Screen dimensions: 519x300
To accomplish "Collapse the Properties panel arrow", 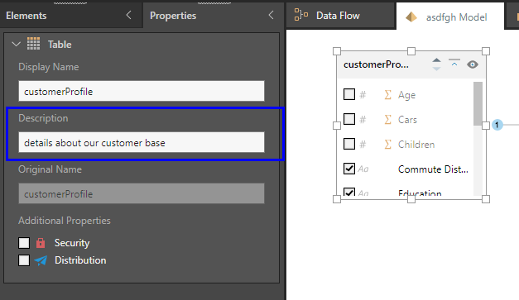I will point(271,15).
